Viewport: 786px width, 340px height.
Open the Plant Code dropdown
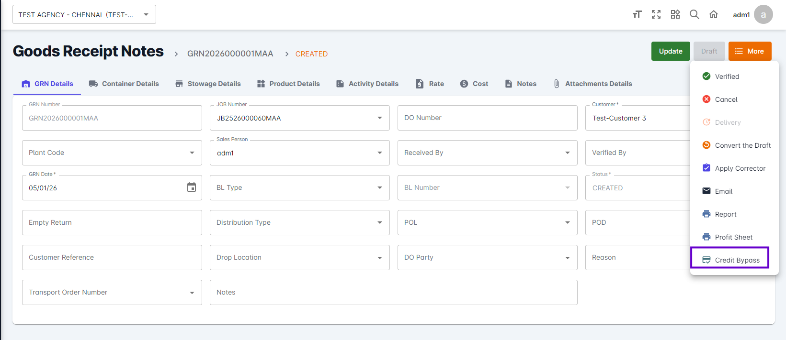coord(192,153)
